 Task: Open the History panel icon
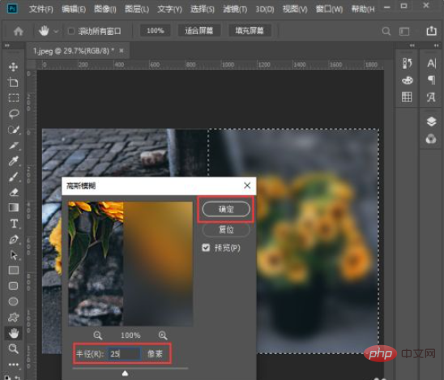[408, 63]
